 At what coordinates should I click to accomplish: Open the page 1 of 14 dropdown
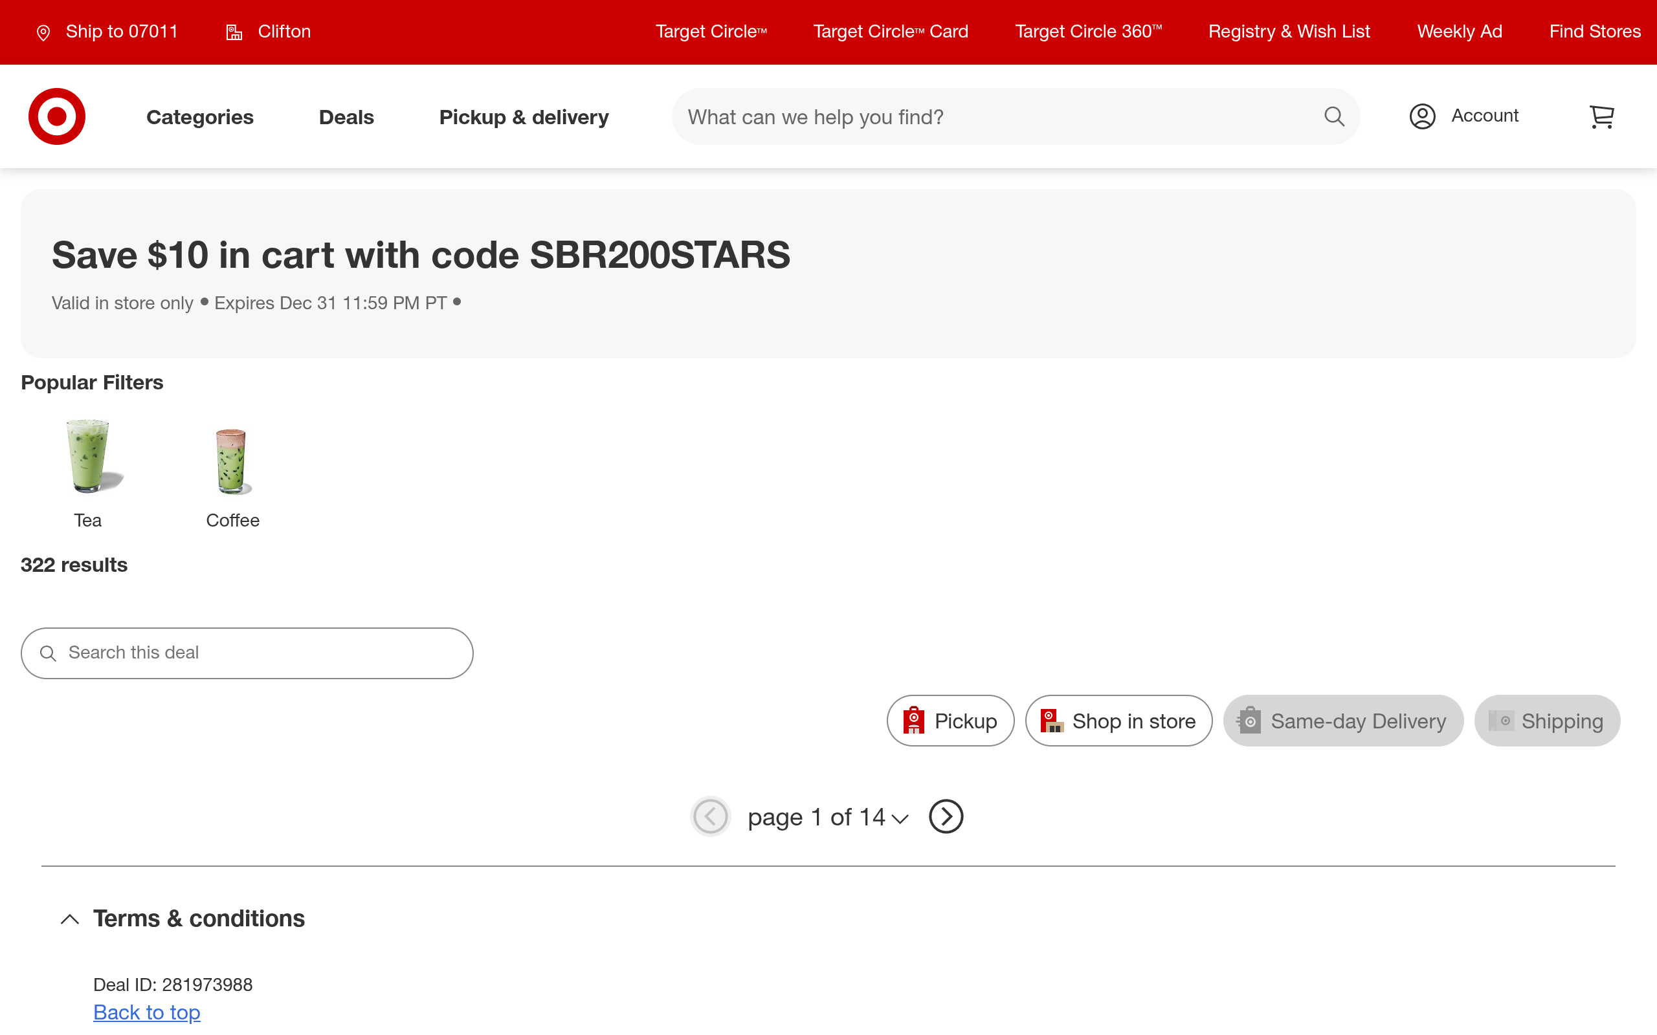click(x=828, y=817)
